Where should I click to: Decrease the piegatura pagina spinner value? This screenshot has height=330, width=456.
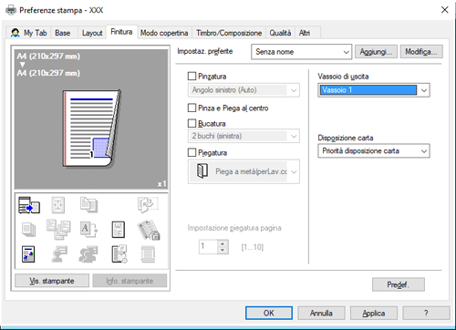coord(223,250)
